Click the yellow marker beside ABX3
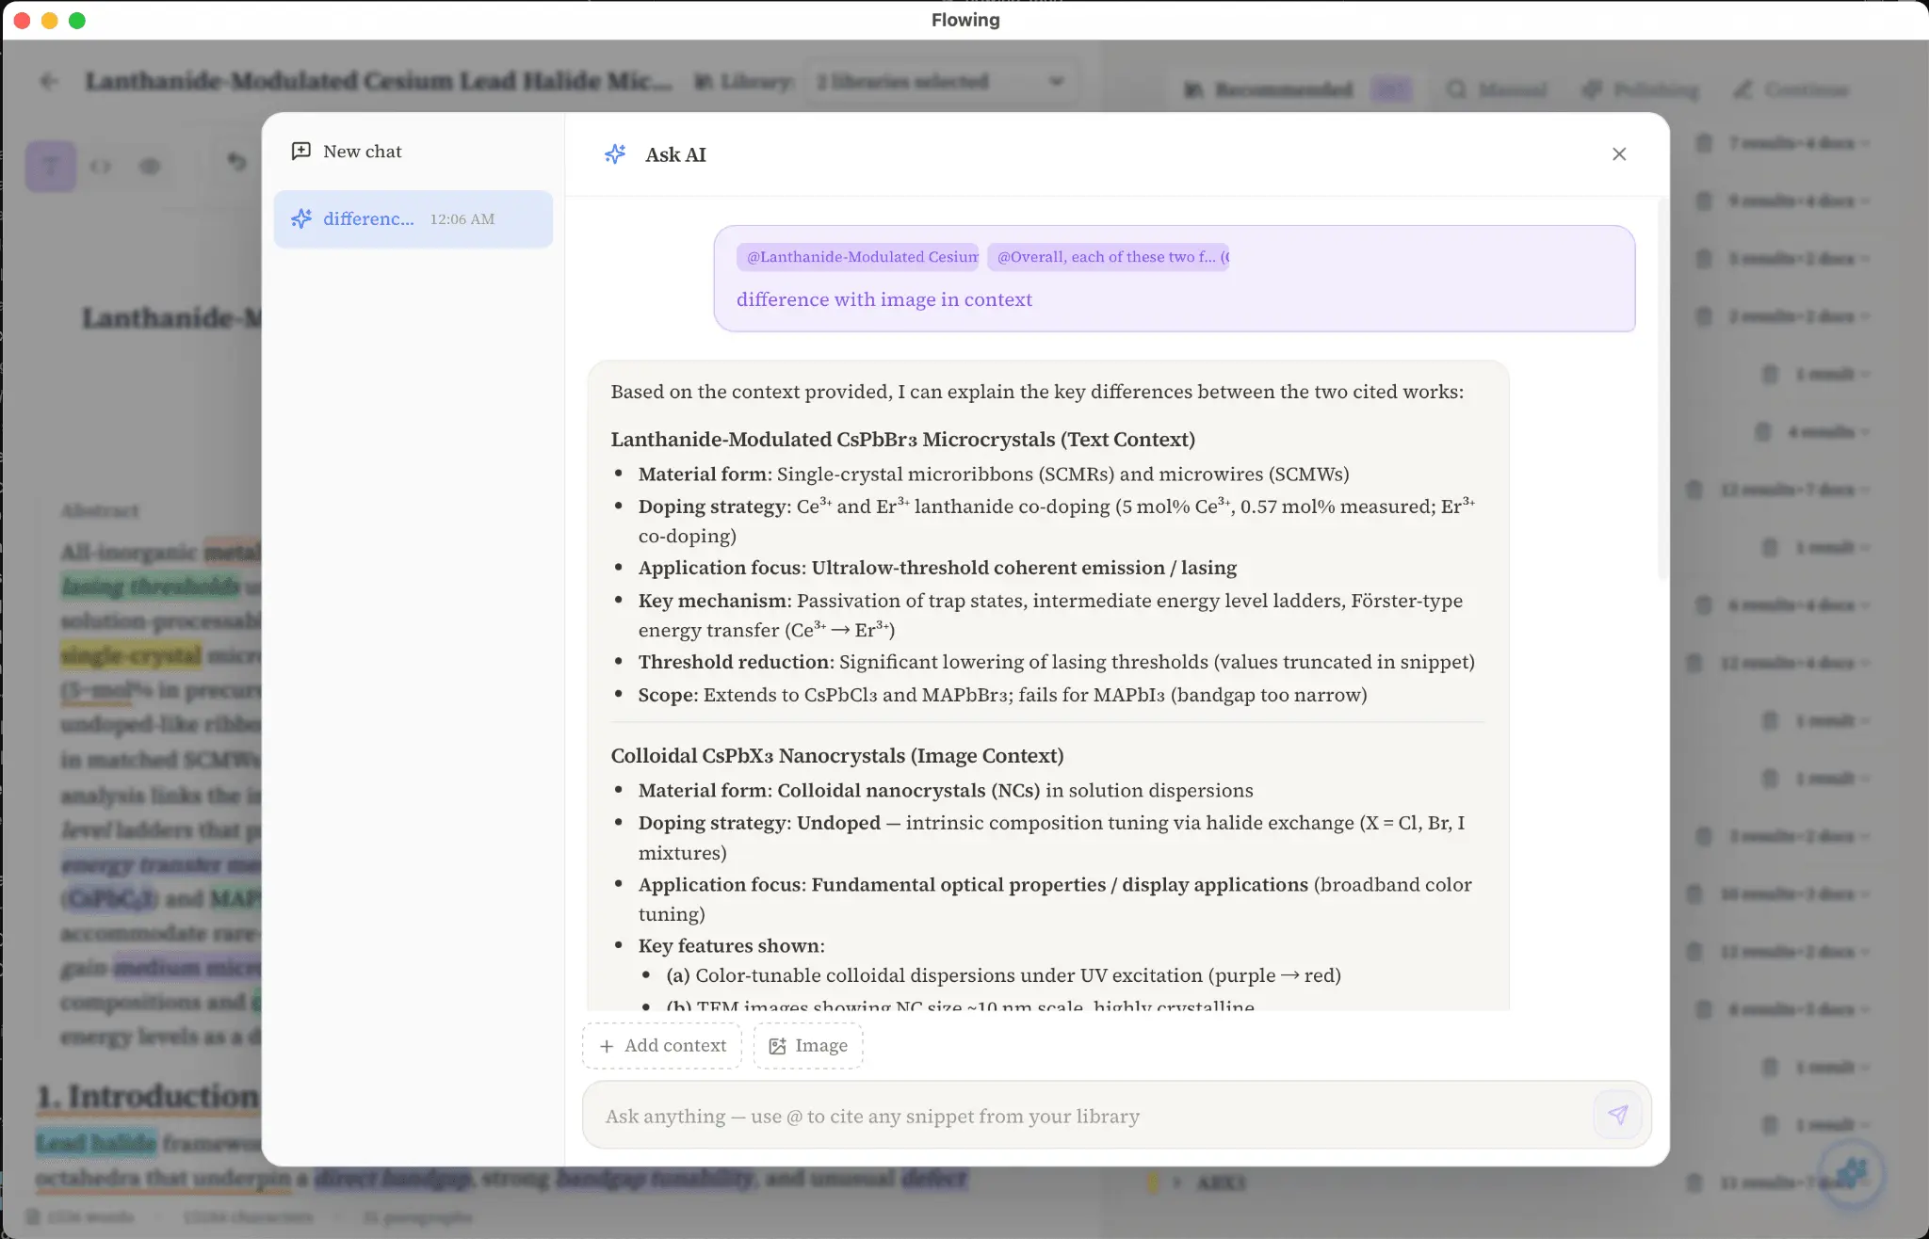 pyautogui.click(x=1153, y=1183)
